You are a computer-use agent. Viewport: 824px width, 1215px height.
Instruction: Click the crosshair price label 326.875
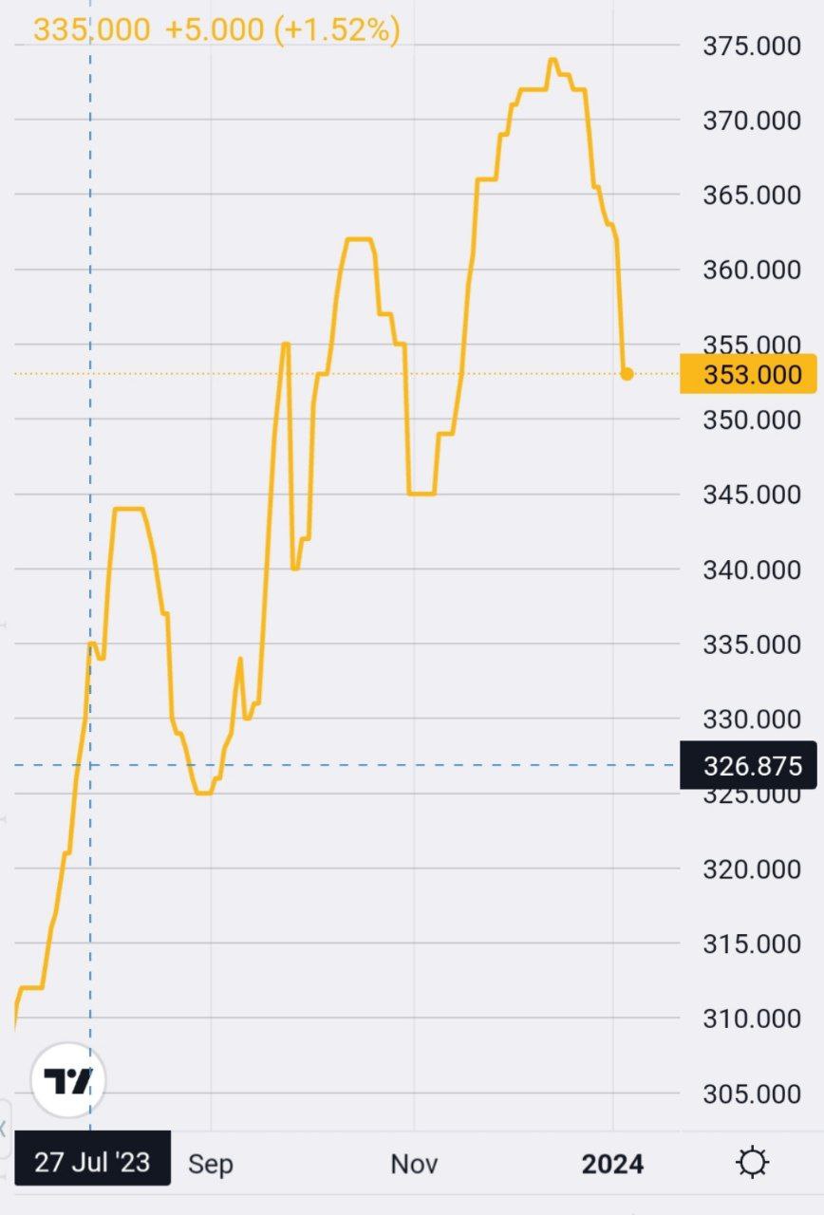tap(749, 765)
